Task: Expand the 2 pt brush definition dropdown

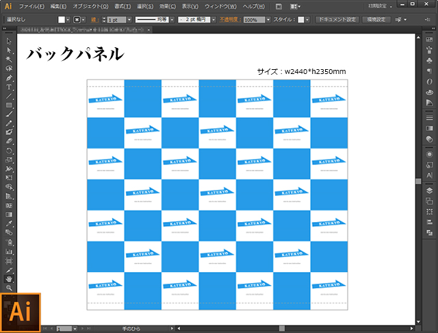Action: (x=214, y=20)
